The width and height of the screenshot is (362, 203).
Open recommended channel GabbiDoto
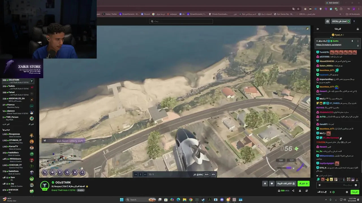pyautogui.click(x=18, y=173)
